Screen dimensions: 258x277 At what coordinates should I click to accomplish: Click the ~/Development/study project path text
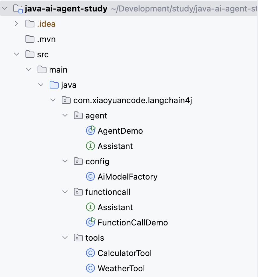tap(184, 9)
